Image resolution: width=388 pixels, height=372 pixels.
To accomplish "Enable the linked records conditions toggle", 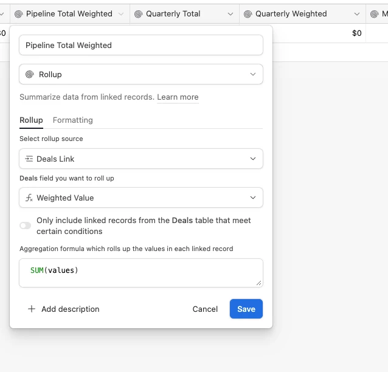I will coord(26,226).
